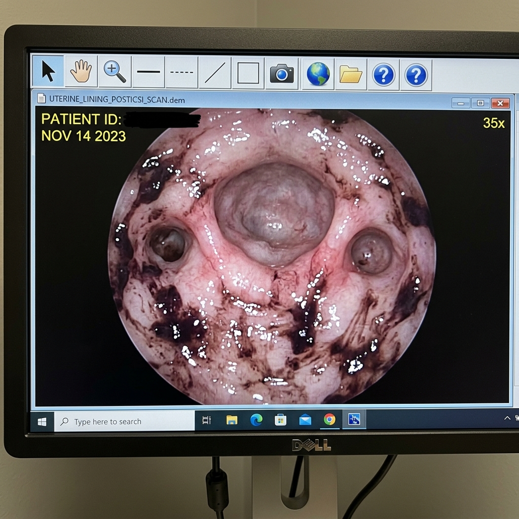Click the Type here to search box

125,421
